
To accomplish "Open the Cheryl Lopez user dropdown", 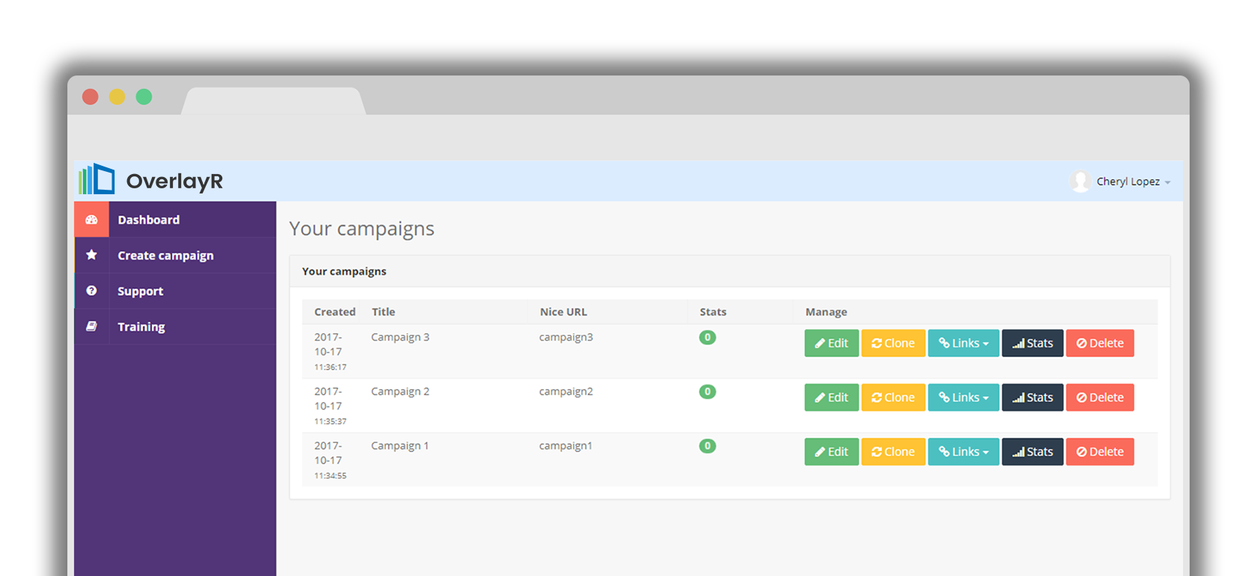I will [x=1132, y=182].
